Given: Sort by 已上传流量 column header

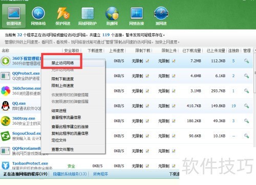Looking at the screenshot, I should pyautogui.click(x=216, y=51).
